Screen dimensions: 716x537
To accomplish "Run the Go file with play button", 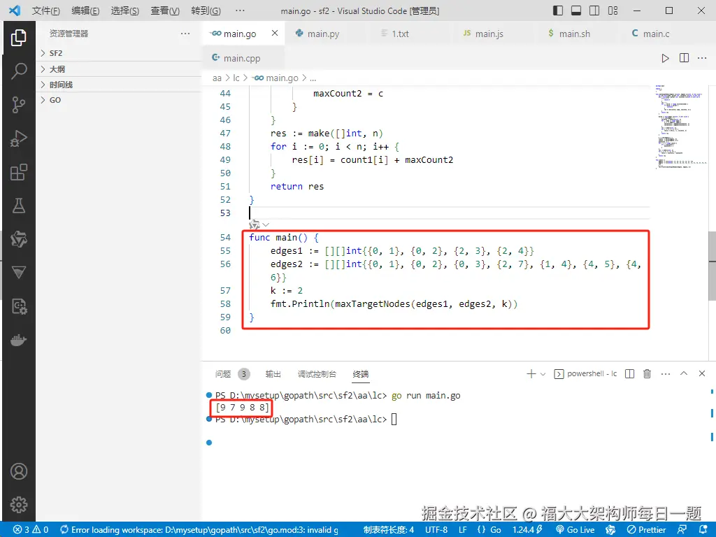I will click(x=666, y=58).
